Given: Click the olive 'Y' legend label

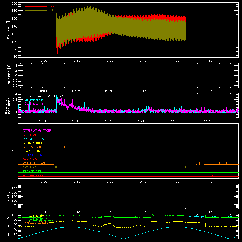Looking at the screenshot, I should pyautogui.click(x=52, y=9).
